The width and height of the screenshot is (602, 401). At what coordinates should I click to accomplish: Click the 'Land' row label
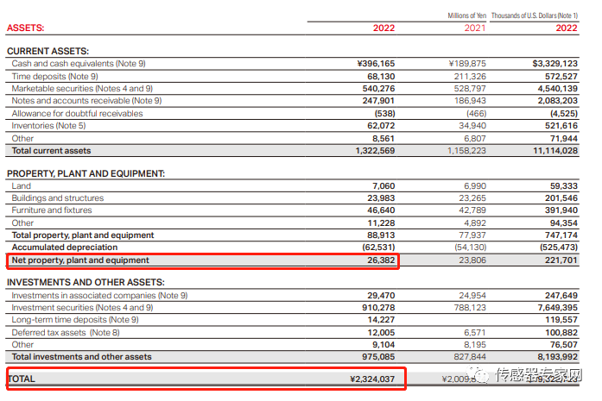coord(21,186)
